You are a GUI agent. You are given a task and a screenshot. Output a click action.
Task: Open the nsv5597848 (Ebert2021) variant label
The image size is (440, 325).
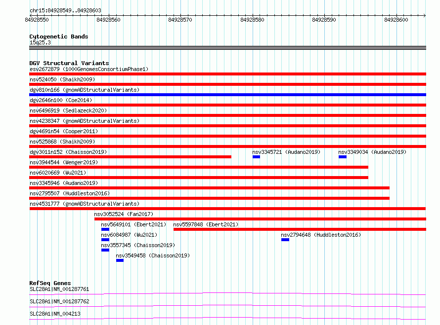[206, 224]
